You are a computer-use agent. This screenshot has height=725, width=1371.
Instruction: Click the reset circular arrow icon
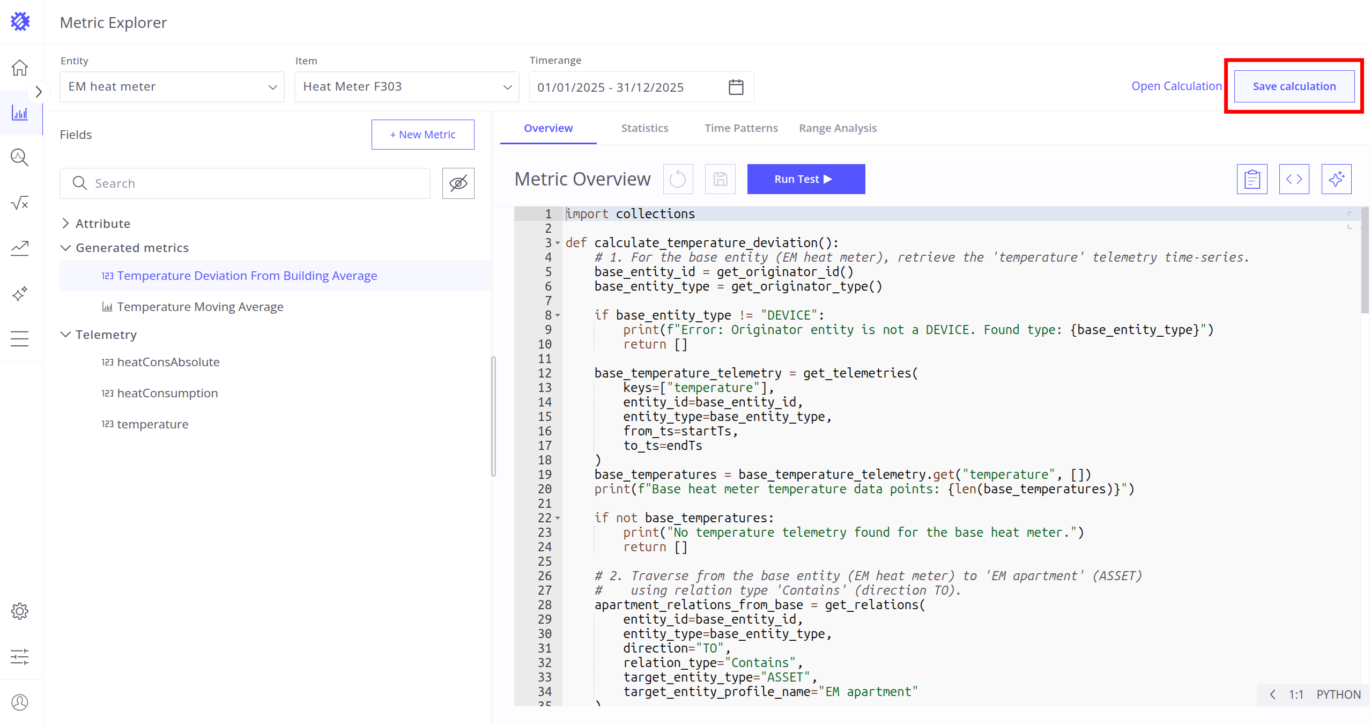tap(678, 179)
